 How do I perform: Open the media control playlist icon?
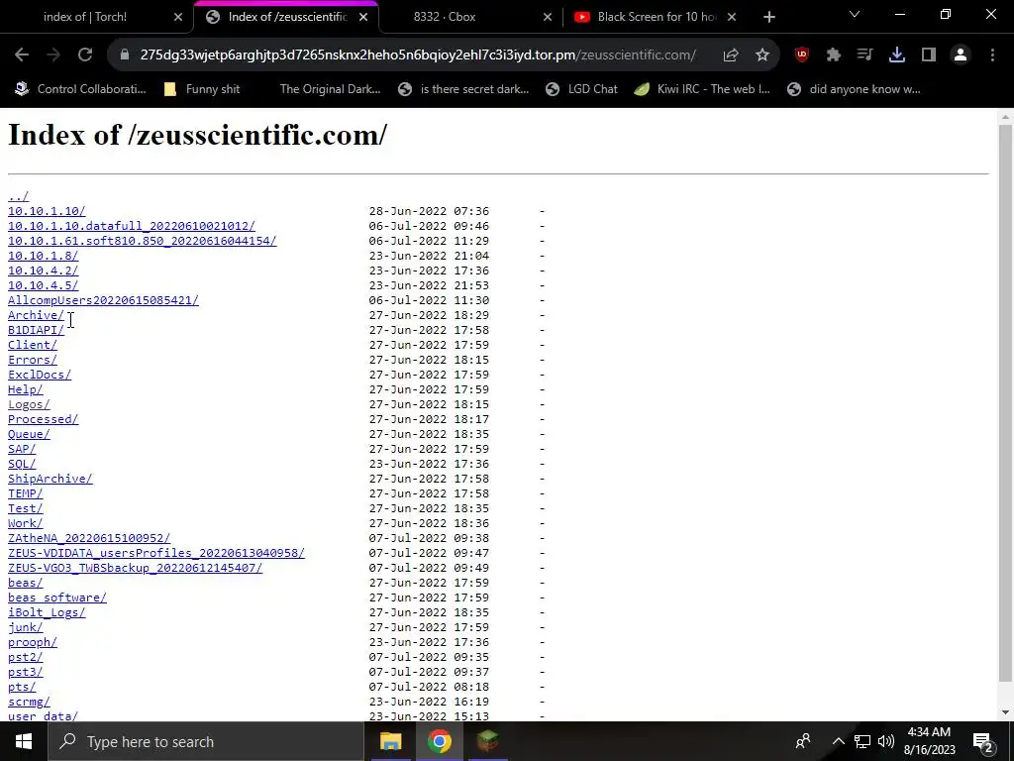pyautogui.click(x=864, y=55)
